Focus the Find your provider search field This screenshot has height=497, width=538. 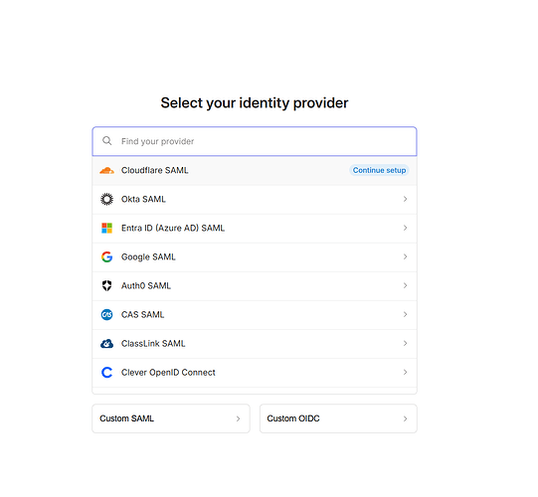(255, 141)
